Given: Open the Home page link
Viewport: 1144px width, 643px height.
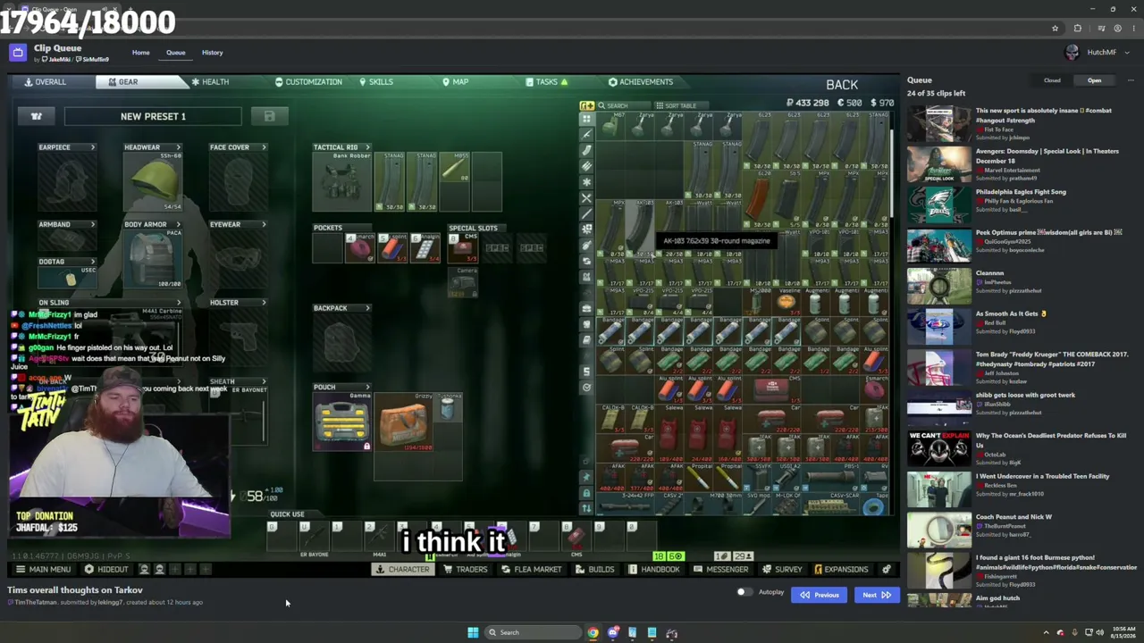Looking at the screenshot, I should pos(141,53).
